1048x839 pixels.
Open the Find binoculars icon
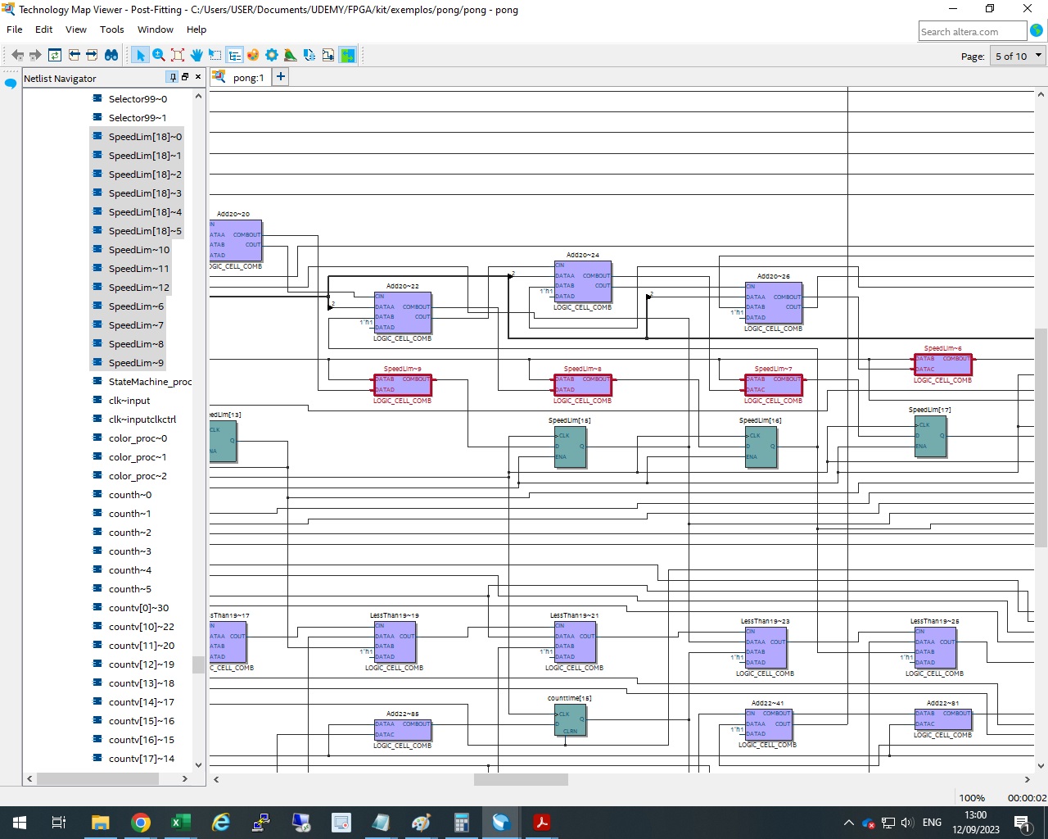[x=111, y=55]
